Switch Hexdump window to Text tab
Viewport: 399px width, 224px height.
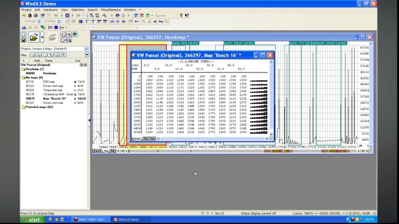tap(98, 151)
